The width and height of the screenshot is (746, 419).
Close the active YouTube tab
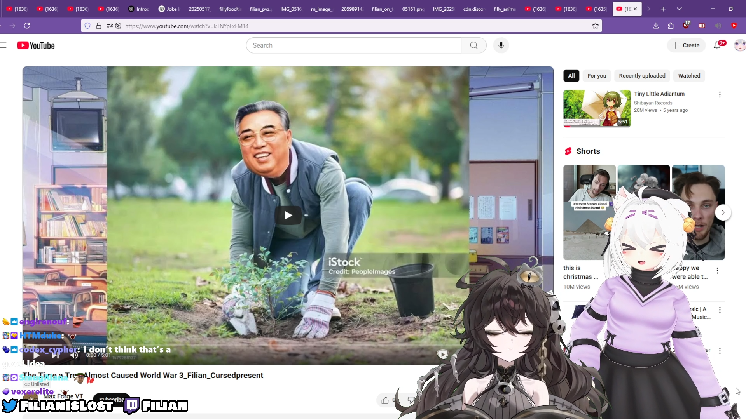pyautogui.click(x=635, y=9)
